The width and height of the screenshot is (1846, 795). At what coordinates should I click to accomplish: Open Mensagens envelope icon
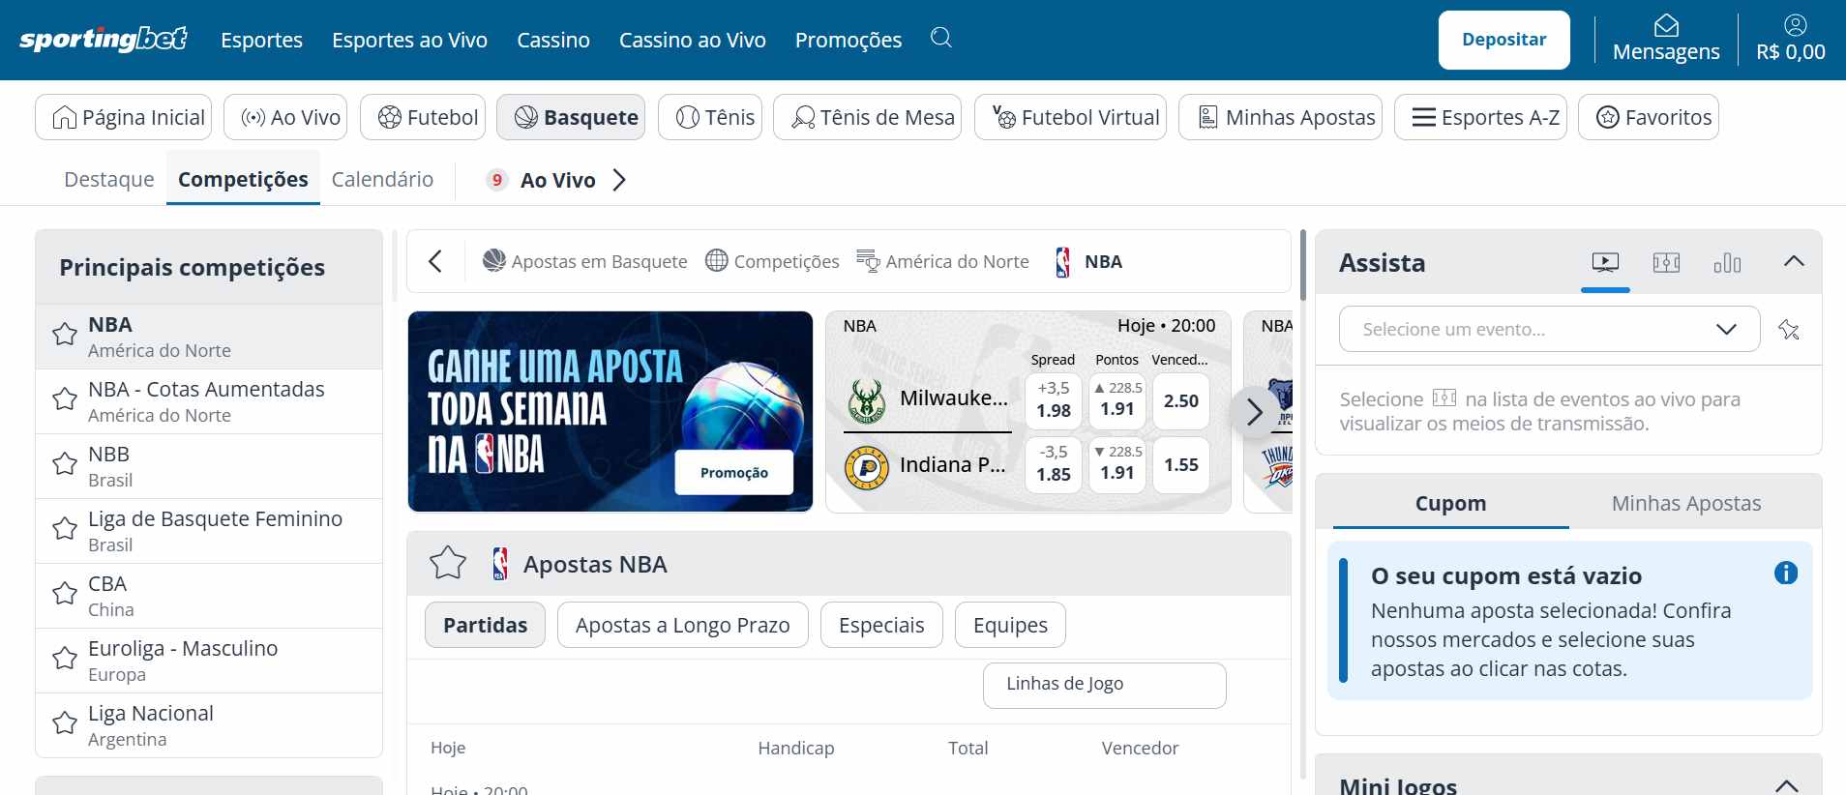(x=1666, y=25)
